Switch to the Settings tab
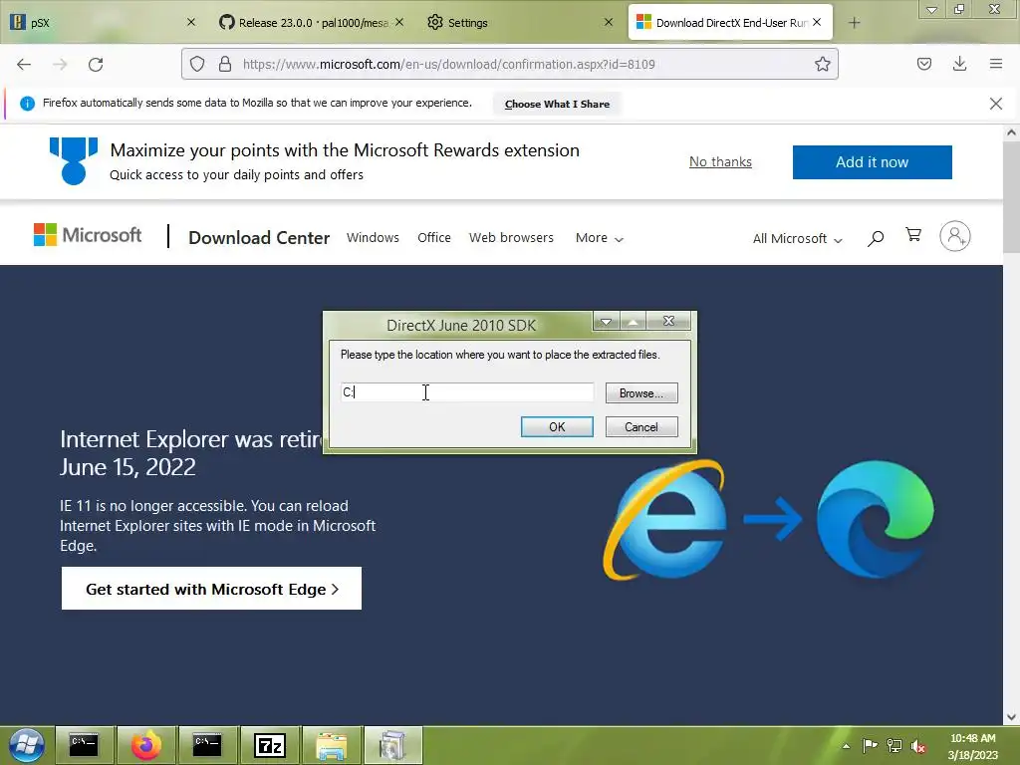Viewport: 1020px width, 765px height. (521, 23)
